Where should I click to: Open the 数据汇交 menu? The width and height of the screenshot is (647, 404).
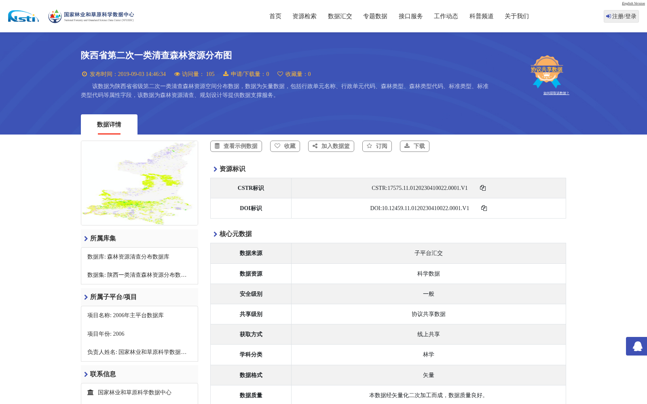[340, 16]
